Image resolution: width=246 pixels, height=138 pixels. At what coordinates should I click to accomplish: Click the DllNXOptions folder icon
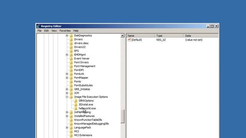(x=76, y=101)
